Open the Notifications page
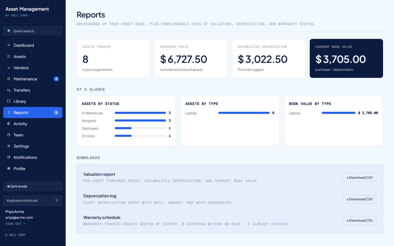This screenshot has width=394, height=246. pyautogui.click(x=33, y=157)
